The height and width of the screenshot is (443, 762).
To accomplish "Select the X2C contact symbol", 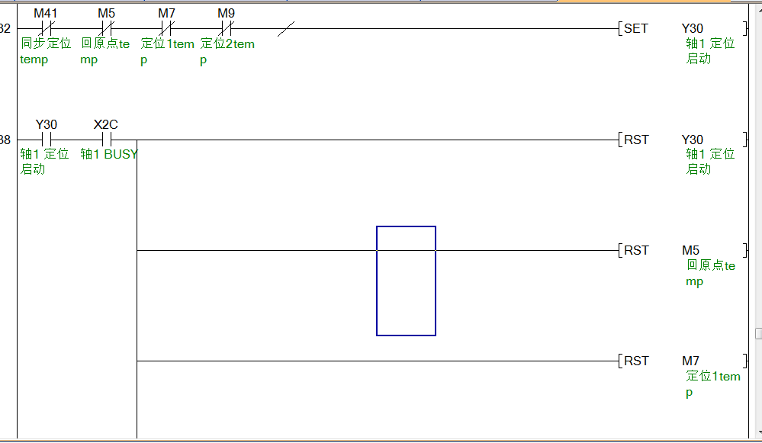I will click(x=106, y=140).
